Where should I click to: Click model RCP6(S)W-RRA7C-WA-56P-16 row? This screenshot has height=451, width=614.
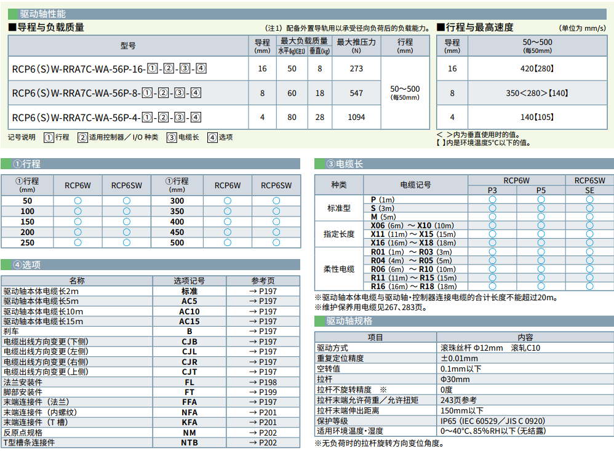110,69
